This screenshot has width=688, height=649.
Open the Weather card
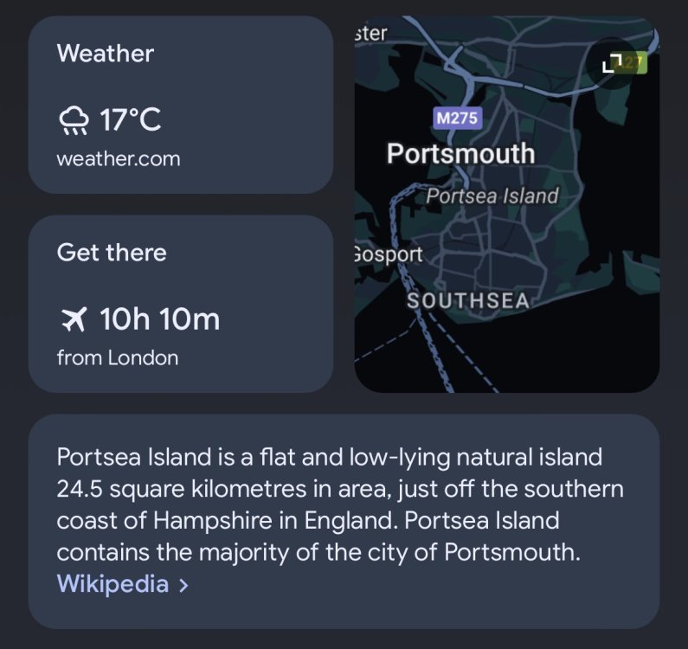click(x=181, y=105)
